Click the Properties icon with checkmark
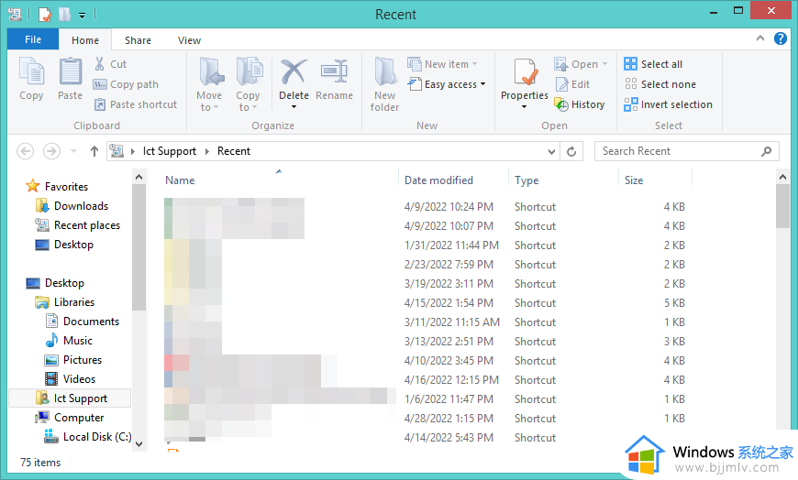Screen dimensions: 798x480 (x=526, y=72)
